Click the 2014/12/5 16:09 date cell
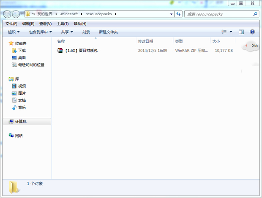The width and height of the screenshot is (262, 198). pos(153,50)
